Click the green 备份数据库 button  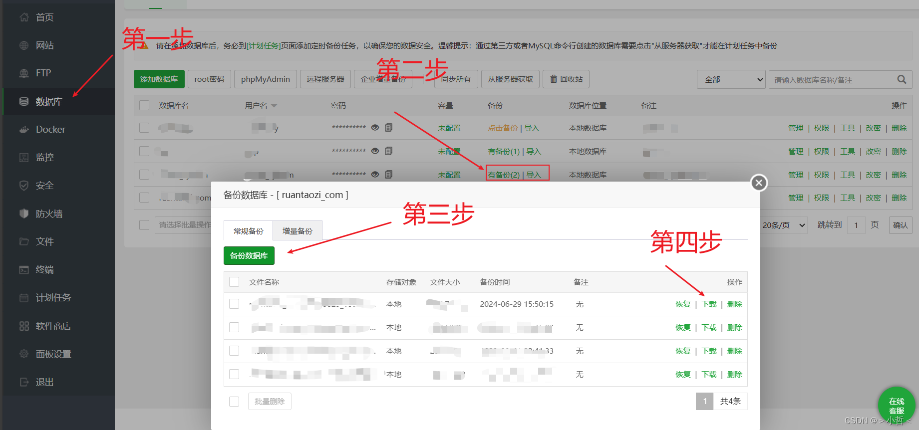(x=249, y=255)
